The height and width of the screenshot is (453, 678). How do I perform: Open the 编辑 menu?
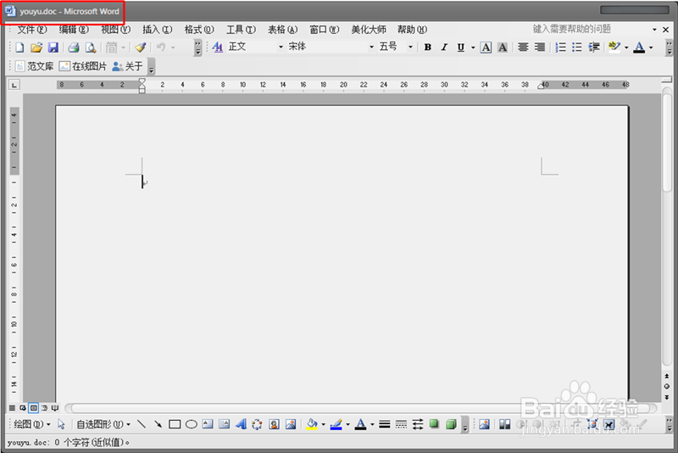(x=74, y=30)
